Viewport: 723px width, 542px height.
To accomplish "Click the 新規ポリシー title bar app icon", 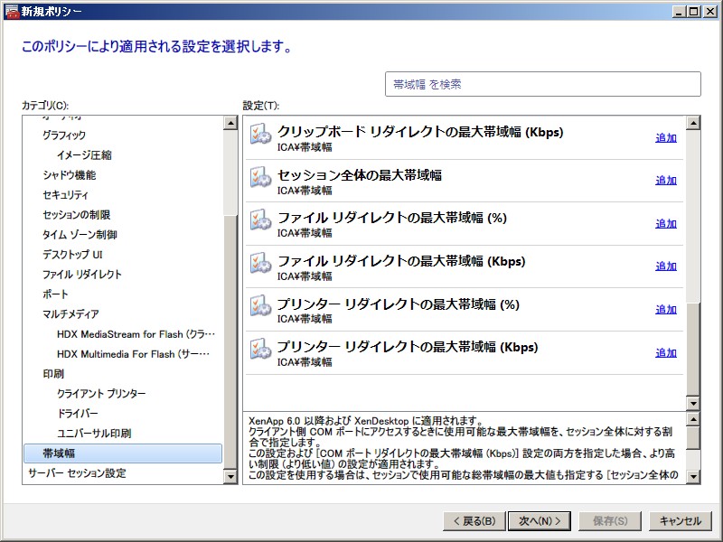I will pos(11,11).
